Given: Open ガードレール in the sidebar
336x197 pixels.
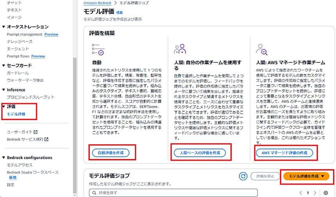Looking at the screenshot, I should pyautogui.click(x=18, y=73).
